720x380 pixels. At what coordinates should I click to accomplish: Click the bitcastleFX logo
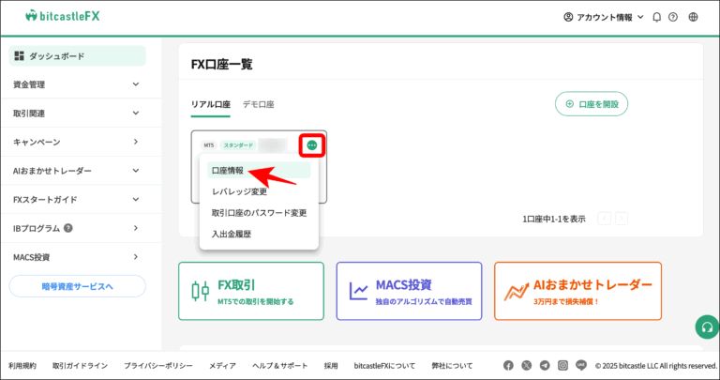[x=63, y=16]
